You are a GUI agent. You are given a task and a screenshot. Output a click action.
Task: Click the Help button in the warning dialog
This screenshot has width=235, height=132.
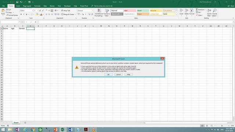[129, 74]
